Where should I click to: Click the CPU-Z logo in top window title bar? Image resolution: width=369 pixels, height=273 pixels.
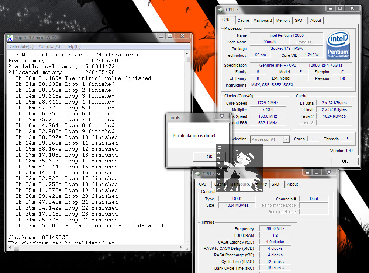tap(221, 10)
